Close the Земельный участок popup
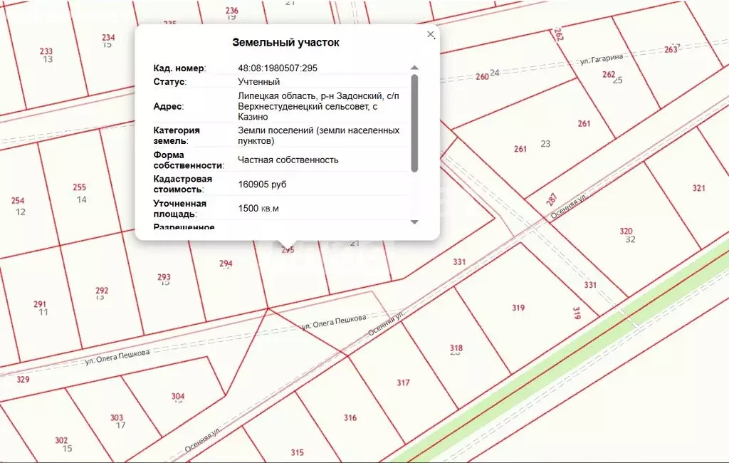The height and width of the screenshot is (463, 729). point(430,34)
